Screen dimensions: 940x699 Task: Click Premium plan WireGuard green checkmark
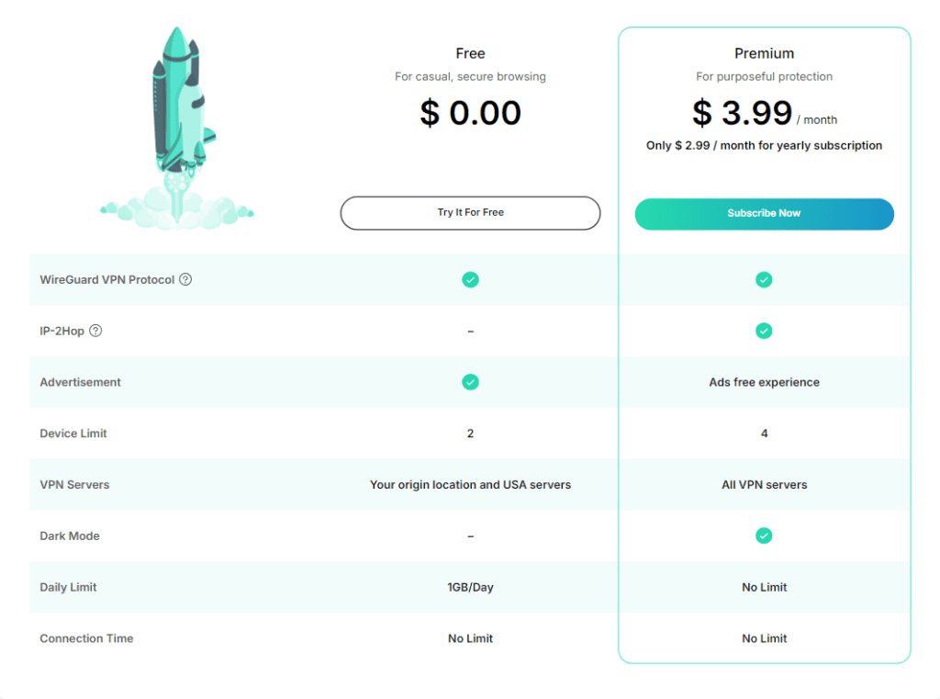pyautogui.click(x=764, y=279)
